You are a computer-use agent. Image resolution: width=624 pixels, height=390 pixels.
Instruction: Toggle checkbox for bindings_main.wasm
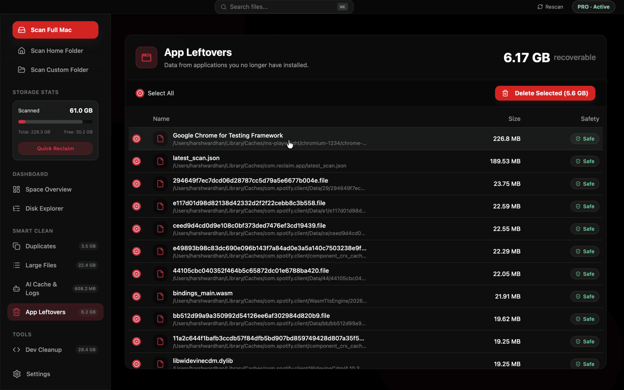point(137,296)
